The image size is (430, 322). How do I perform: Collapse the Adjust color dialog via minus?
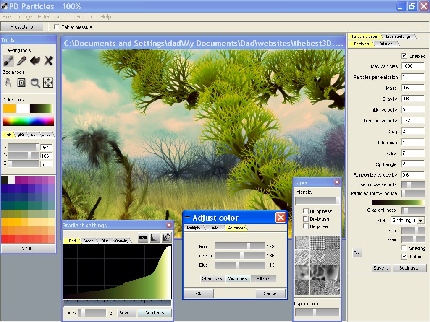(x=188, y=218)
